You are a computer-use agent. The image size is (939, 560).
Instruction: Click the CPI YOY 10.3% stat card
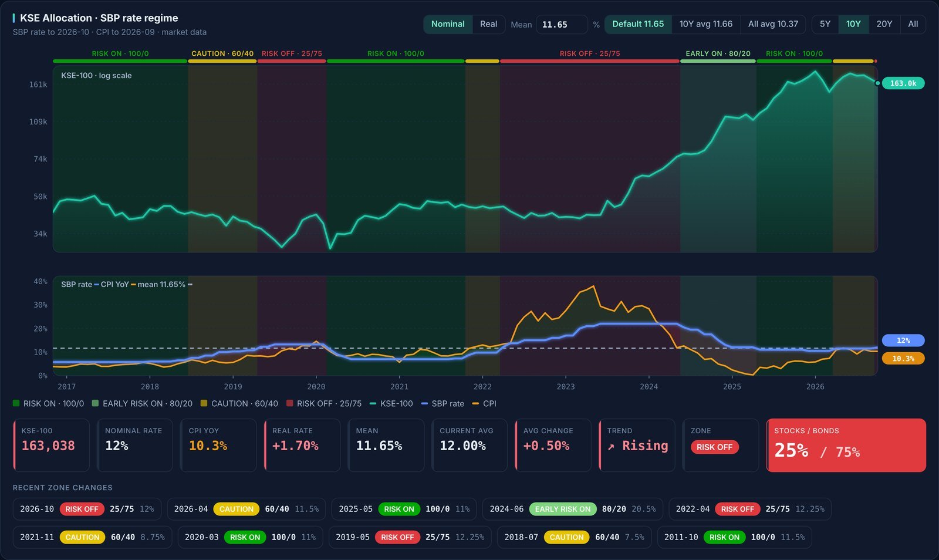[218, 445]
